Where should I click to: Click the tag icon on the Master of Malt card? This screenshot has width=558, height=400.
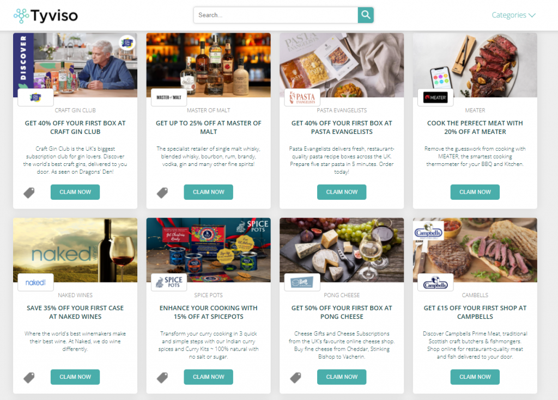pos(162,193)
